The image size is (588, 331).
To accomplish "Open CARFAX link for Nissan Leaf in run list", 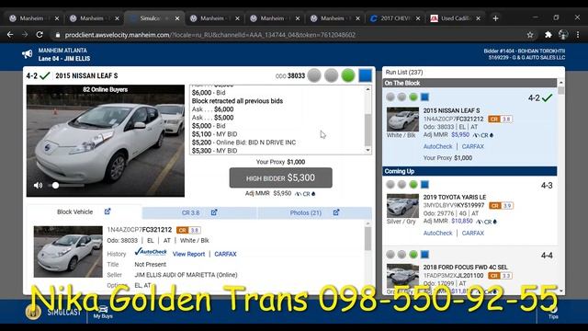I will (x=472, y=146).
